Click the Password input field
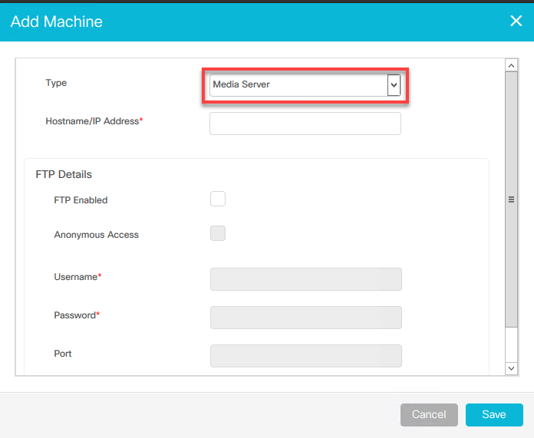534x438 pixels. pyautogui.click(x=306, y=318)
